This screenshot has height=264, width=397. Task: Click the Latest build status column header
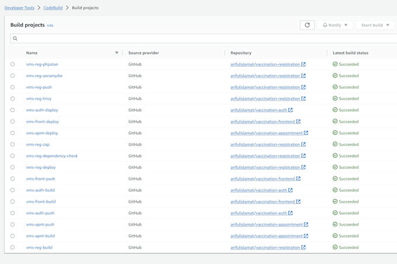pos(350,53)
